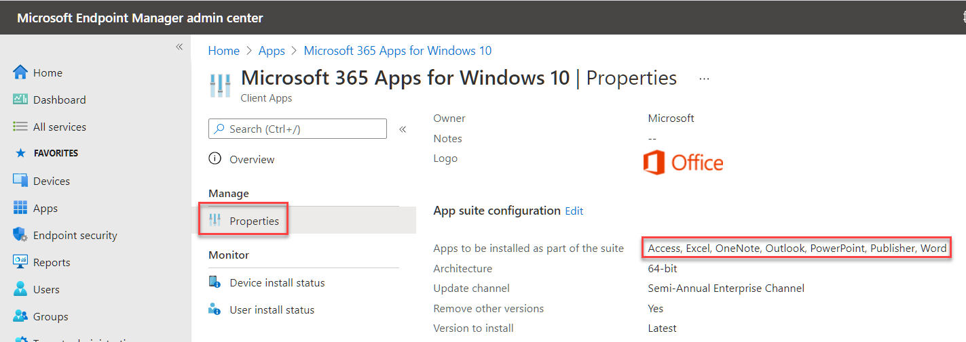
Task: Click the Users person icon
Action: pos(20,289)
